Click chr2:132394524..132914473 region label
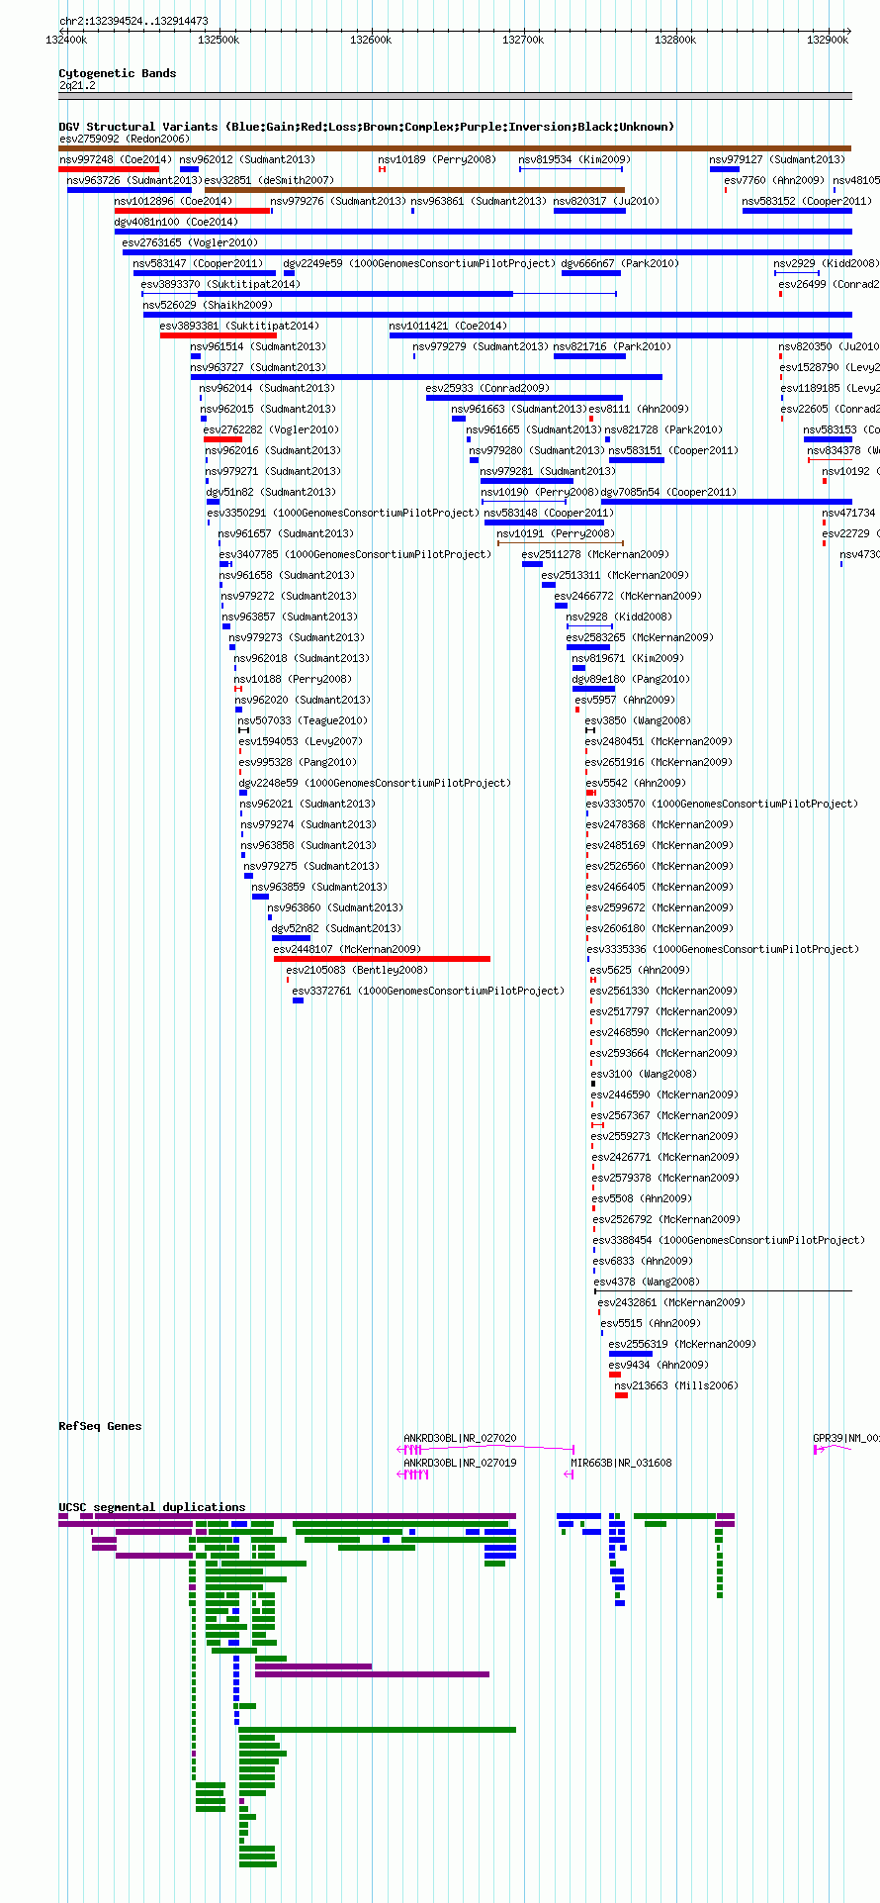 (133, 21)
